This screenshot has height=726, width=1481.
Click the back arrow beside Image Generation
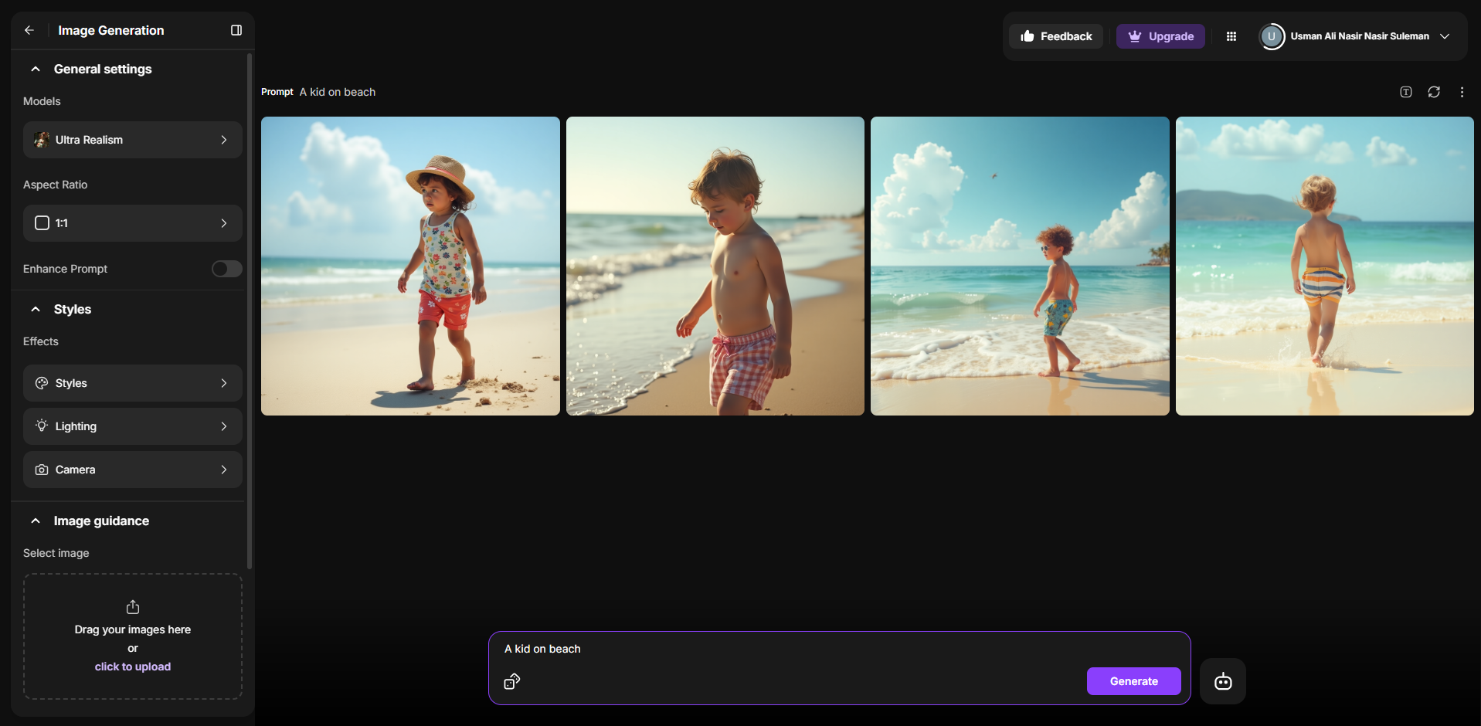29,30
